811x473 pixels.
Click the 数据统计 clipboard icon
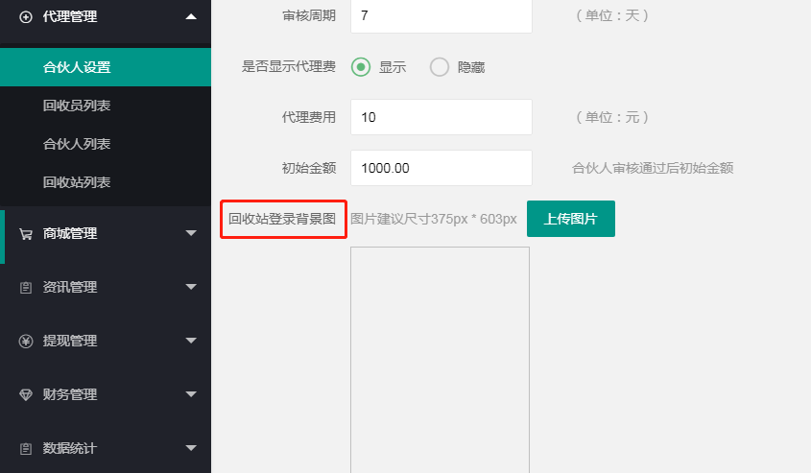tap(25, 449)
